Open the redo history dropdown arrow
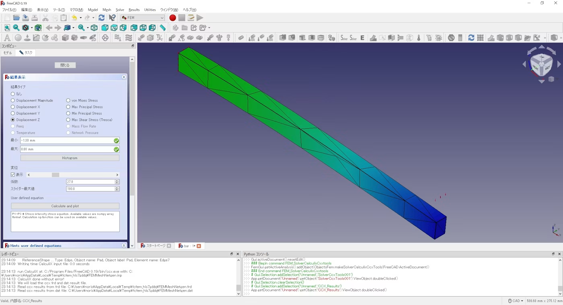 (93, 18)
